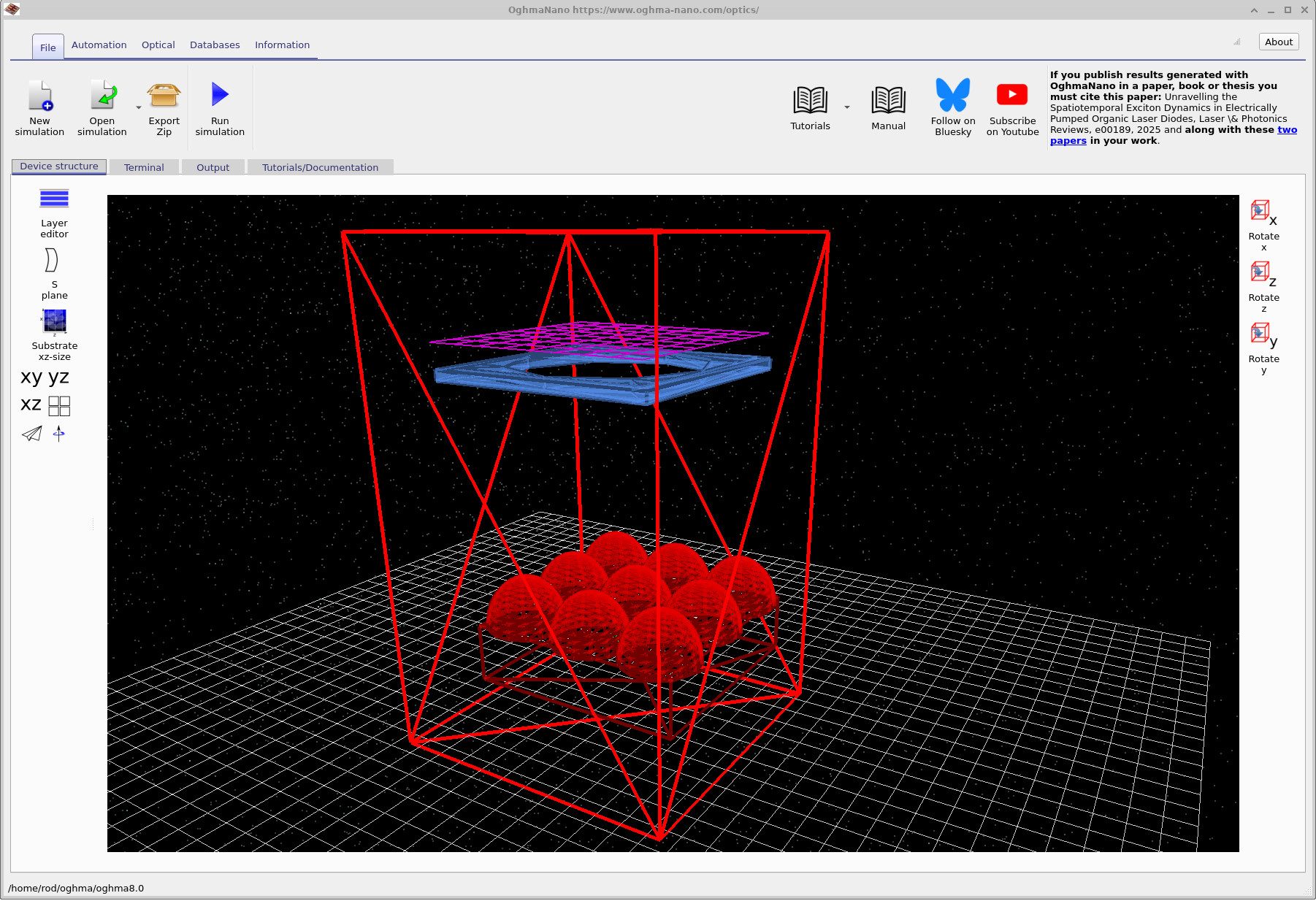Screen dimensions: 1316x901
Task: Open the four-pane grid view icon
Action: [x=59, y=406]
